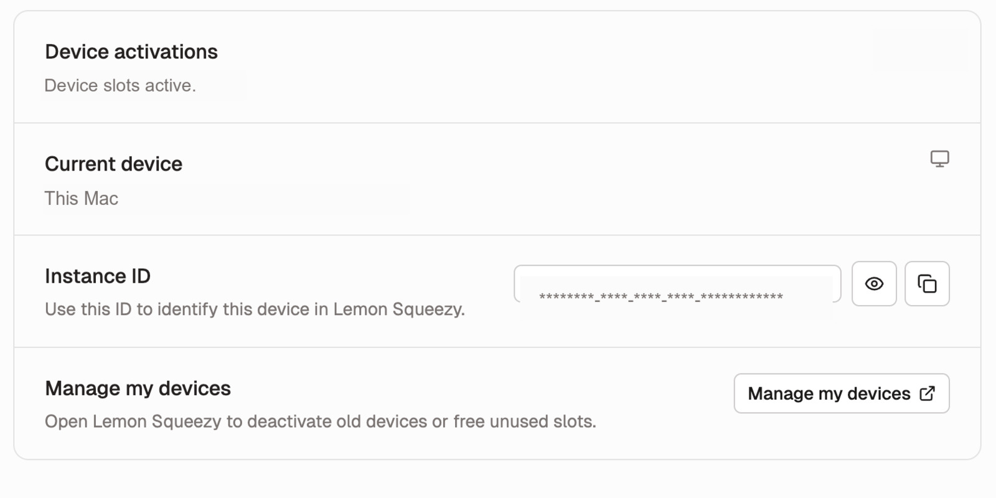Viewport: 996px width, 498px height.
Task: Click the eye icon next to the Instance ID field
Action: tap(874, 284)
